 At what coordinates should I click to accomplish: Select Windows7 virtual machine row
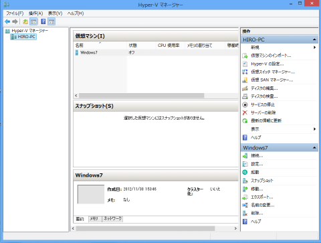pyautogui.click(x=156, y=53)
